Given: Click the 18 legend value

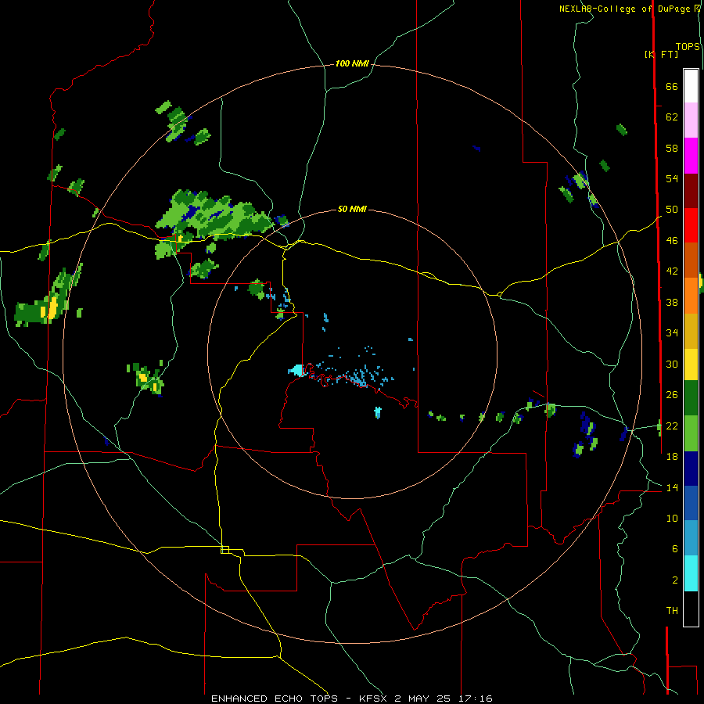Looking at the screenshot, I should click(672, 457).
